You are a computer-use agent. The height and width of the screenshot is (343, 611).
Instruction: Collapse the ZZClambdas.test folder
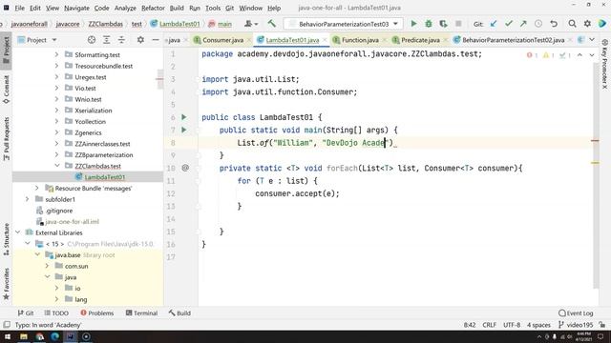point(57,166)
